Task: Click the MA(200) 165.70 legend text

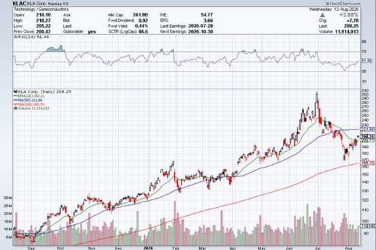Action: (x=31, y=104)
